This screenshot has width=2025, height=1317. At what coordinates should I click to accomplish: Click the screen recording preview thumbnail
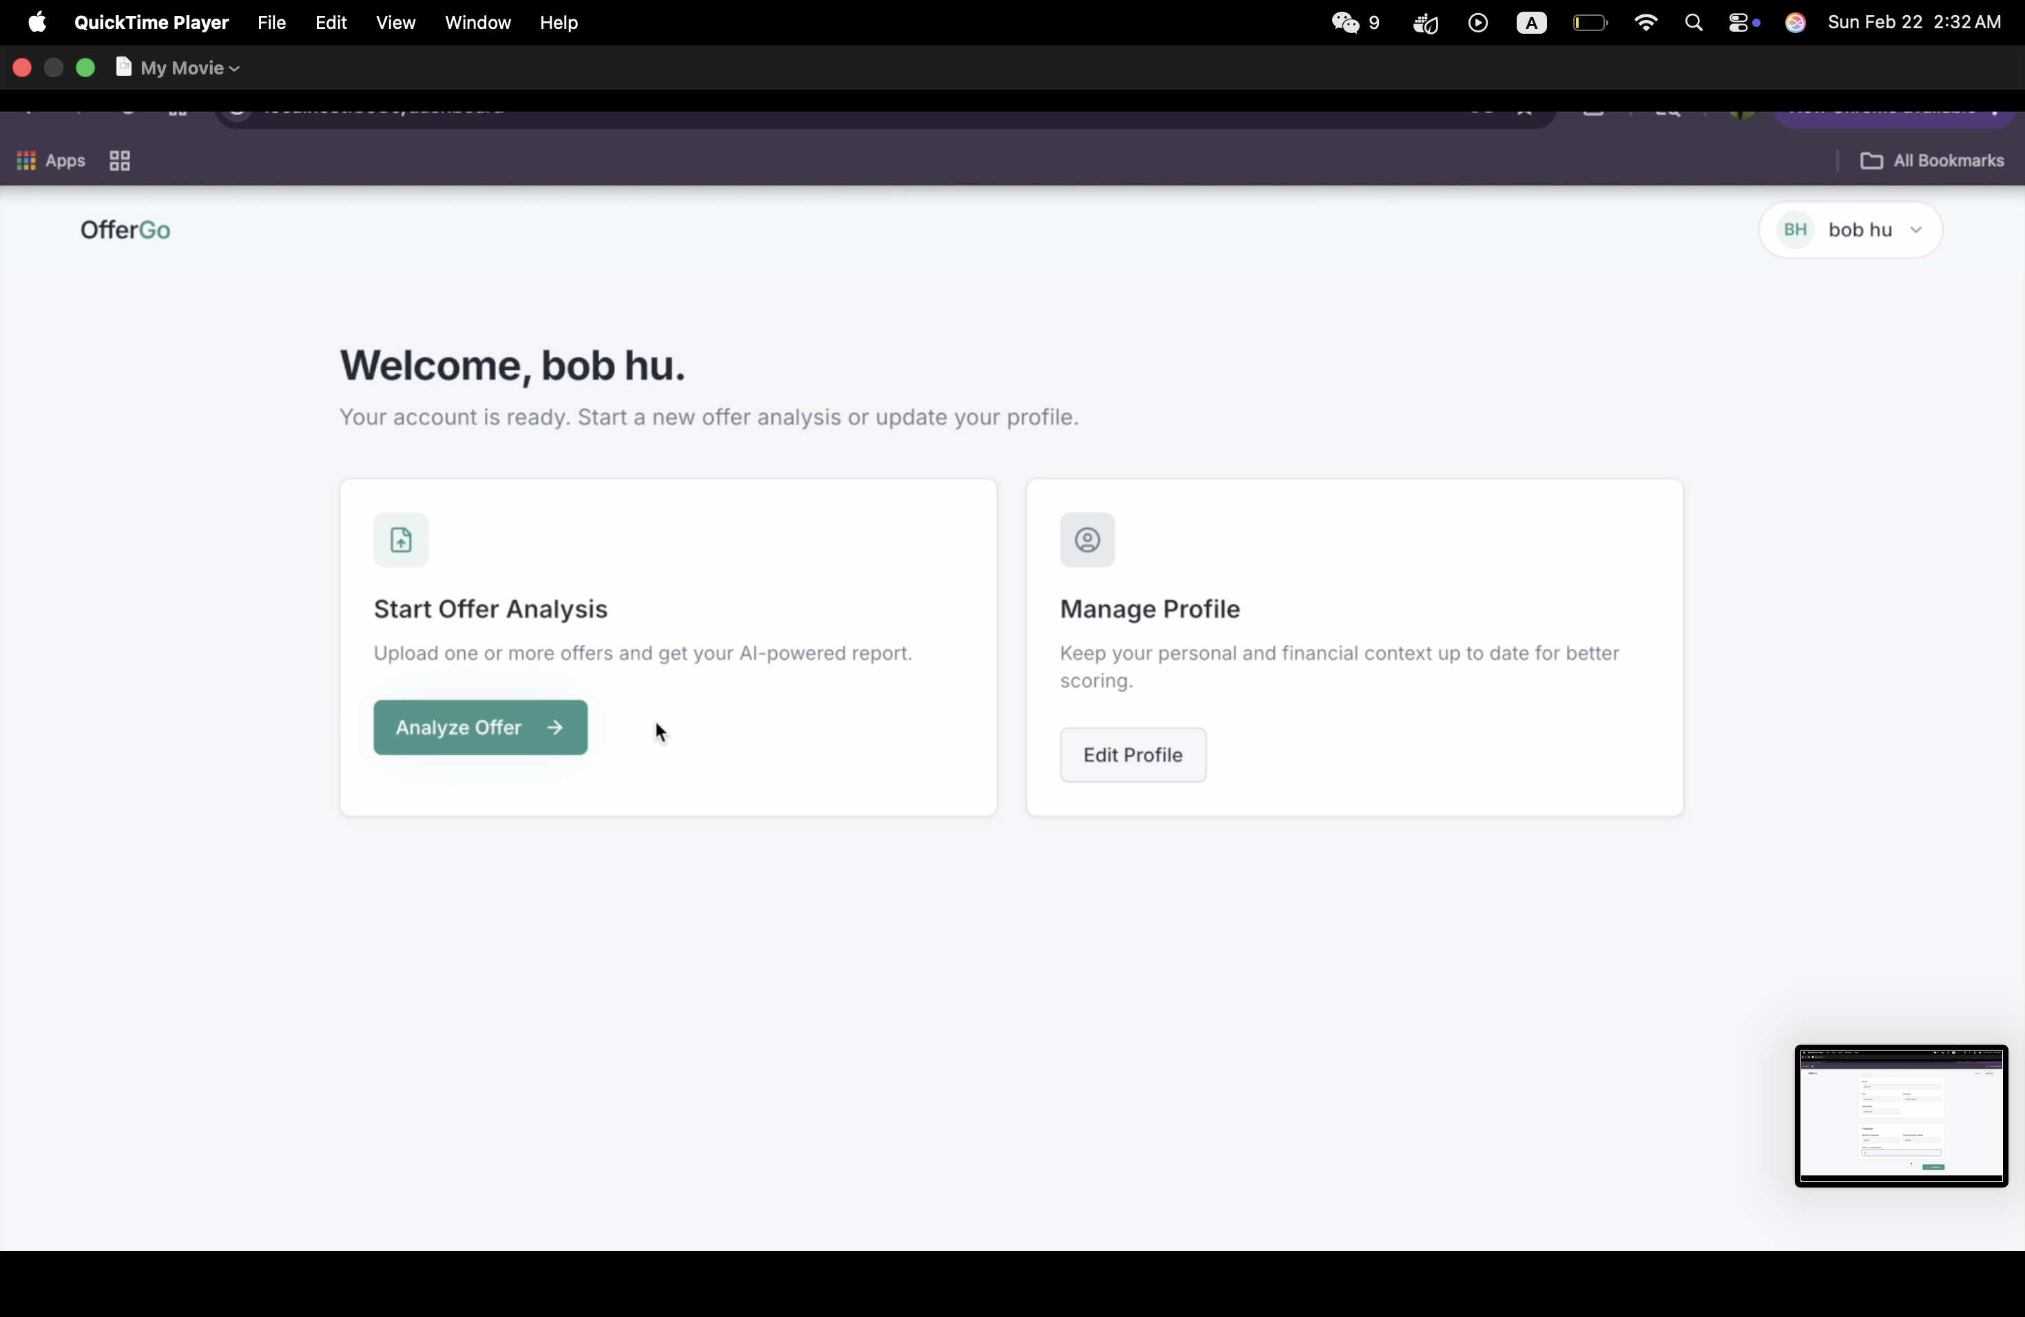tap(1900, 1115)
